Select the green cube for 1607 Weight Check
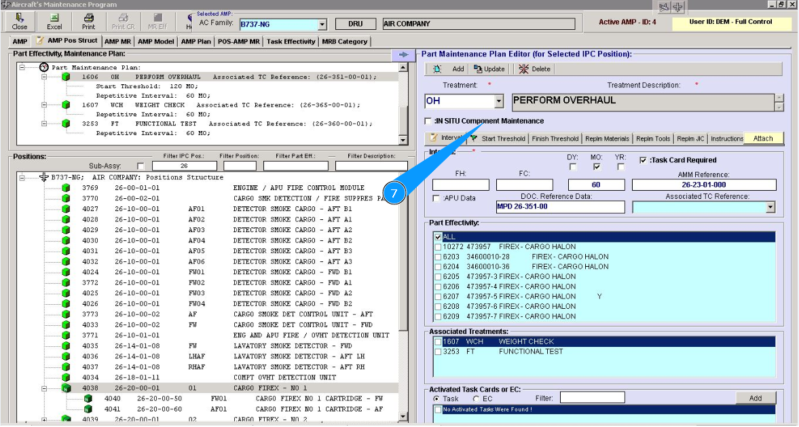Viewport: 799px width, 427px height. [66, 105]
